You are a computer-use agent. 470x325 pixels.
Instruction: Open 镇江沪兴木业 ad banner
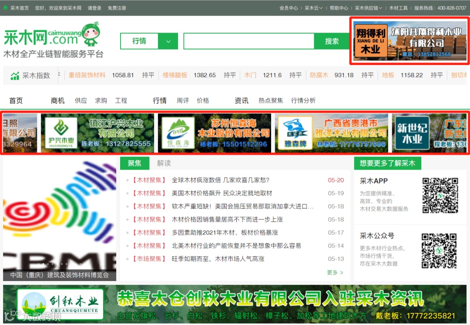97,133
